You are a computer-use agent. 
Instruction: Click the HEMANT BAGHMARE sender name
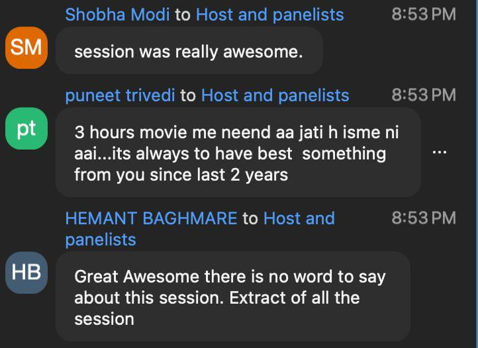pyautogui.click(x=152, y=218)
